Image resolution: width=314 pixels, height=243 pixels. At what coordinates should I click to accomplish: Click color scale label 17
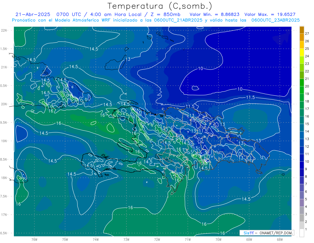click(307, 109)
